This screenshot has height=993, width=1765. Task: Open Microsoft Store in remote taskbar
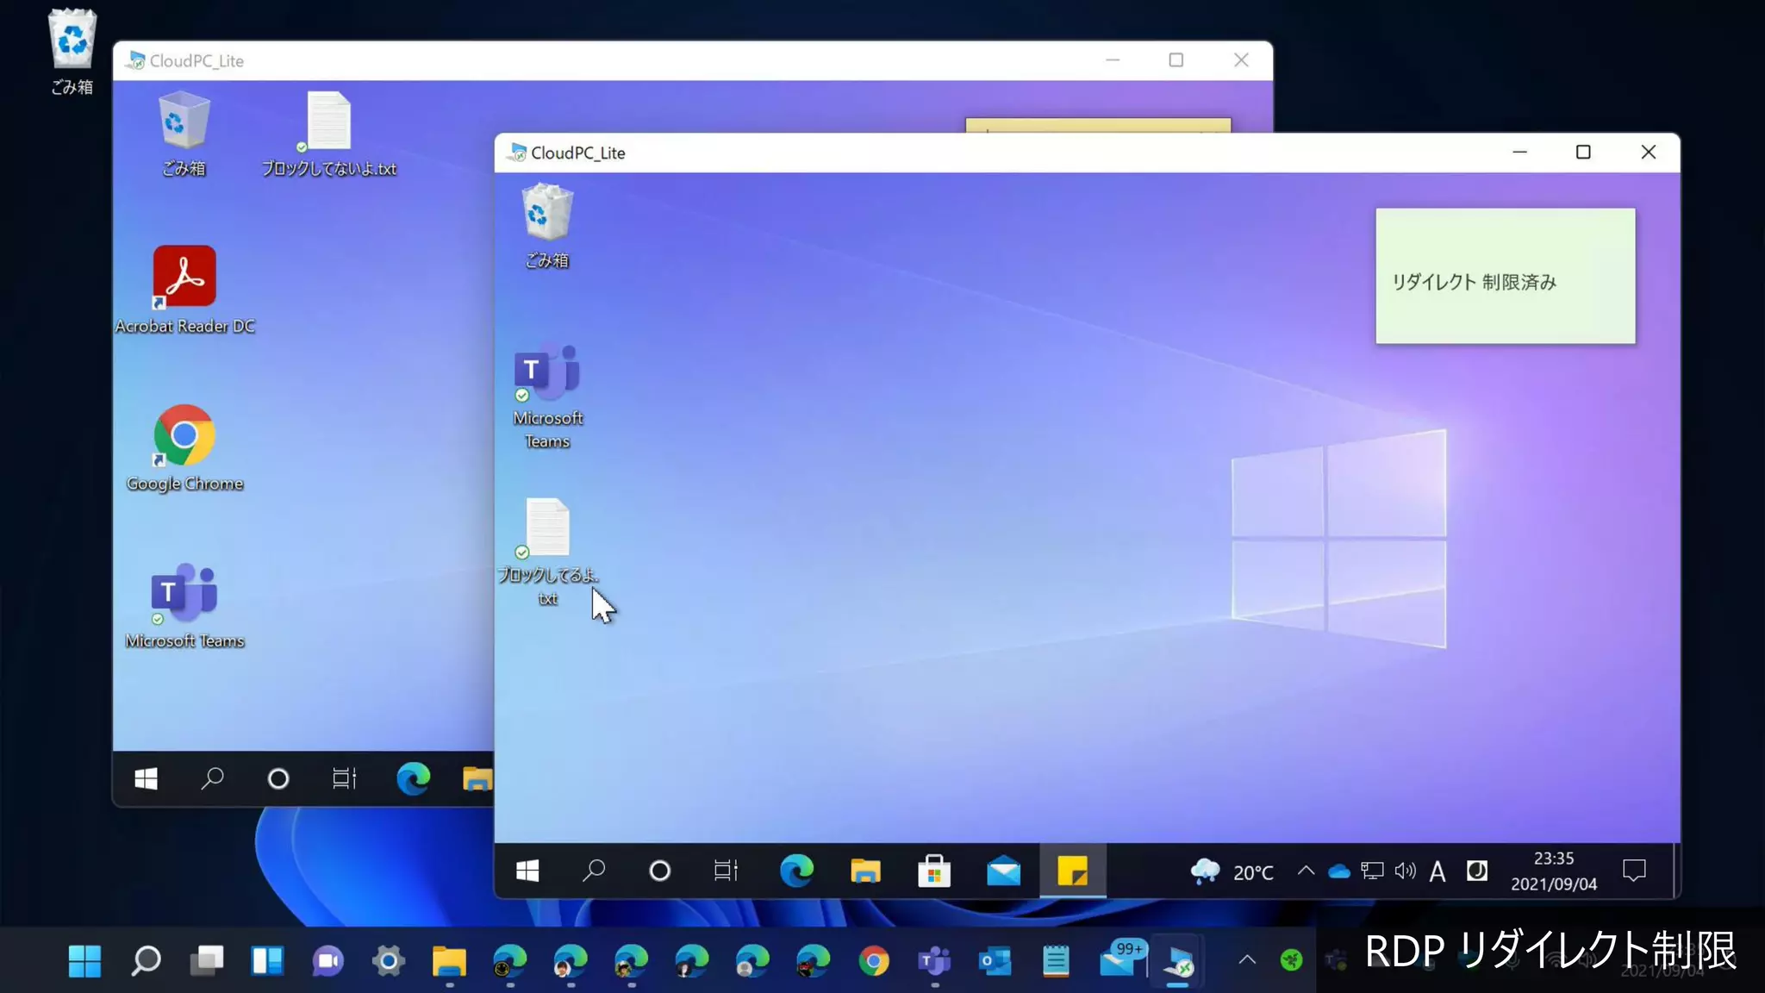coord(933,871)
